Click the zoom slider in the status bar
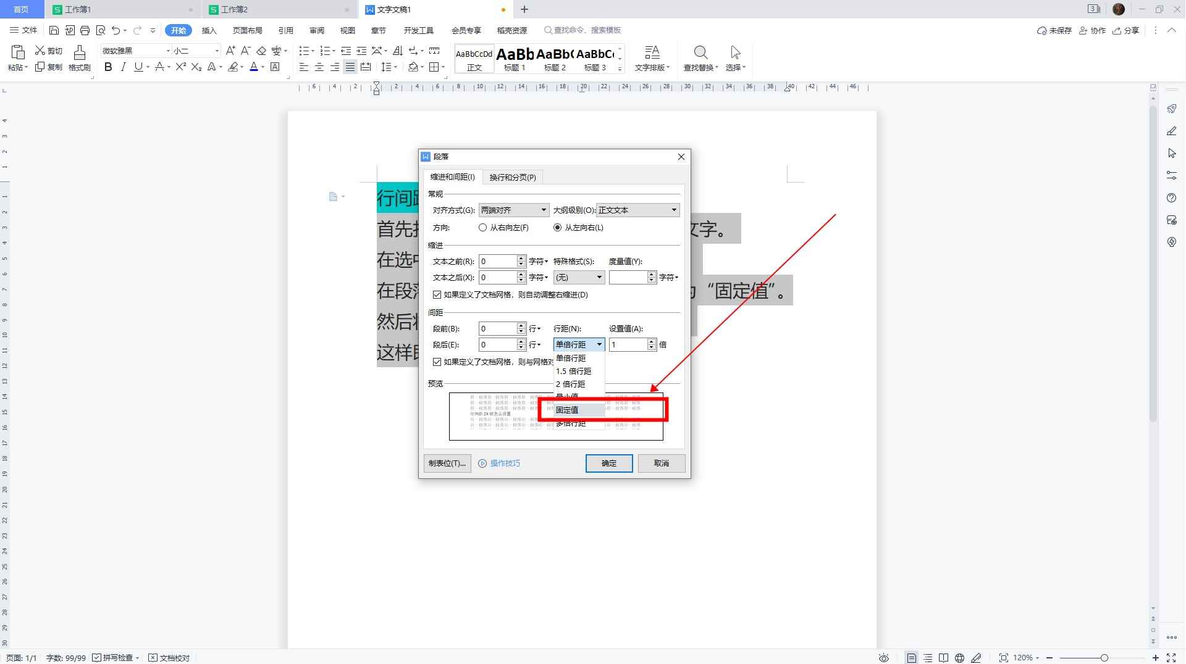This screenshot has width=1186, height=664. (1103, 658)
